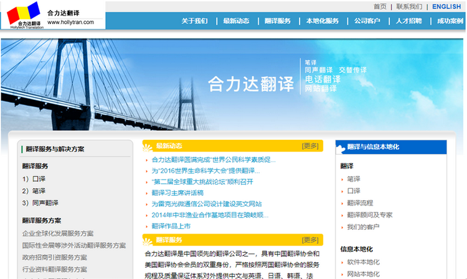Open news 为雷克光微通信公司设计建设英文网站
The width and height of the screenshot is (467, 279).
[207, 204]
